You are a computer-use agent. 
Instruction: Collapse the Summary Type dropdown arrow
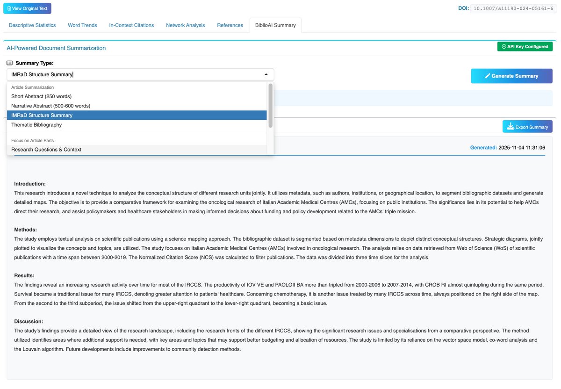tap(266, 74)
